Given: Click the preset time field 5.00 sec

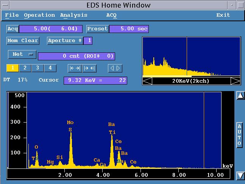Looking at the screenshot, I should 129,29.
